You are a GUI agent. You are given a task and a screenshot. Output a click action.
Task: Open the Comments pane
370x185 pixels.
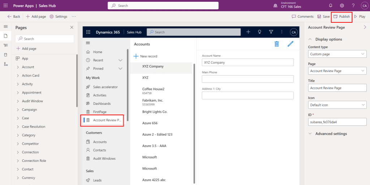click(303, 17)
